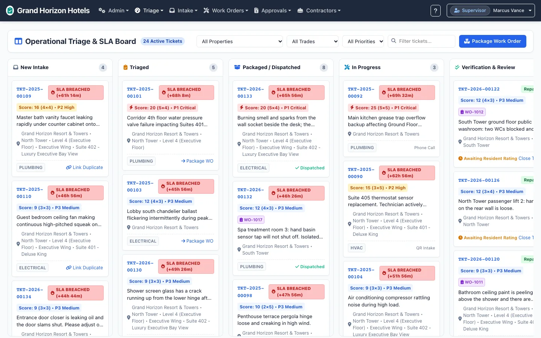Click the Grand Horizon Hotels shield logo
This screenshot has height=338, width=541.
(x=10, y=11)
